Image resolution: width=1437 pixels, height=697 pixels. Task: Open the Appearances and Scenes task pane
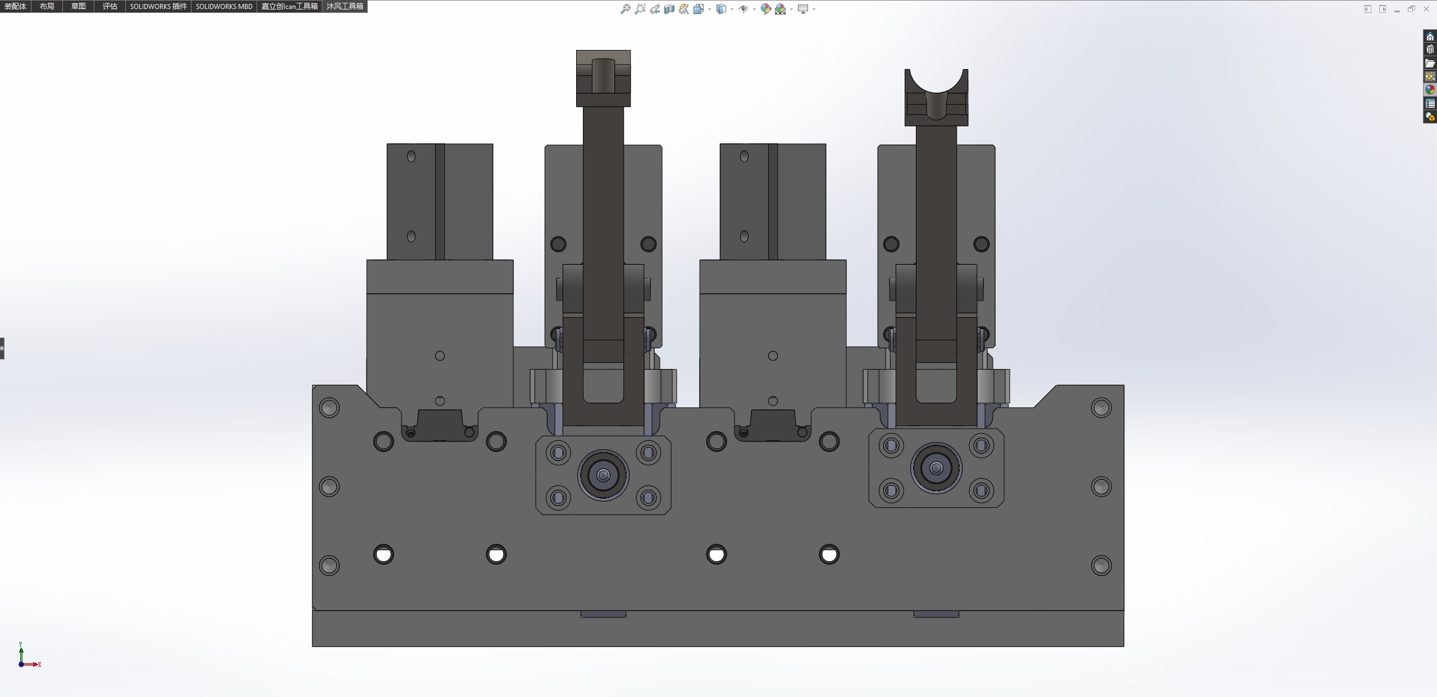(x=1430, y=90)
